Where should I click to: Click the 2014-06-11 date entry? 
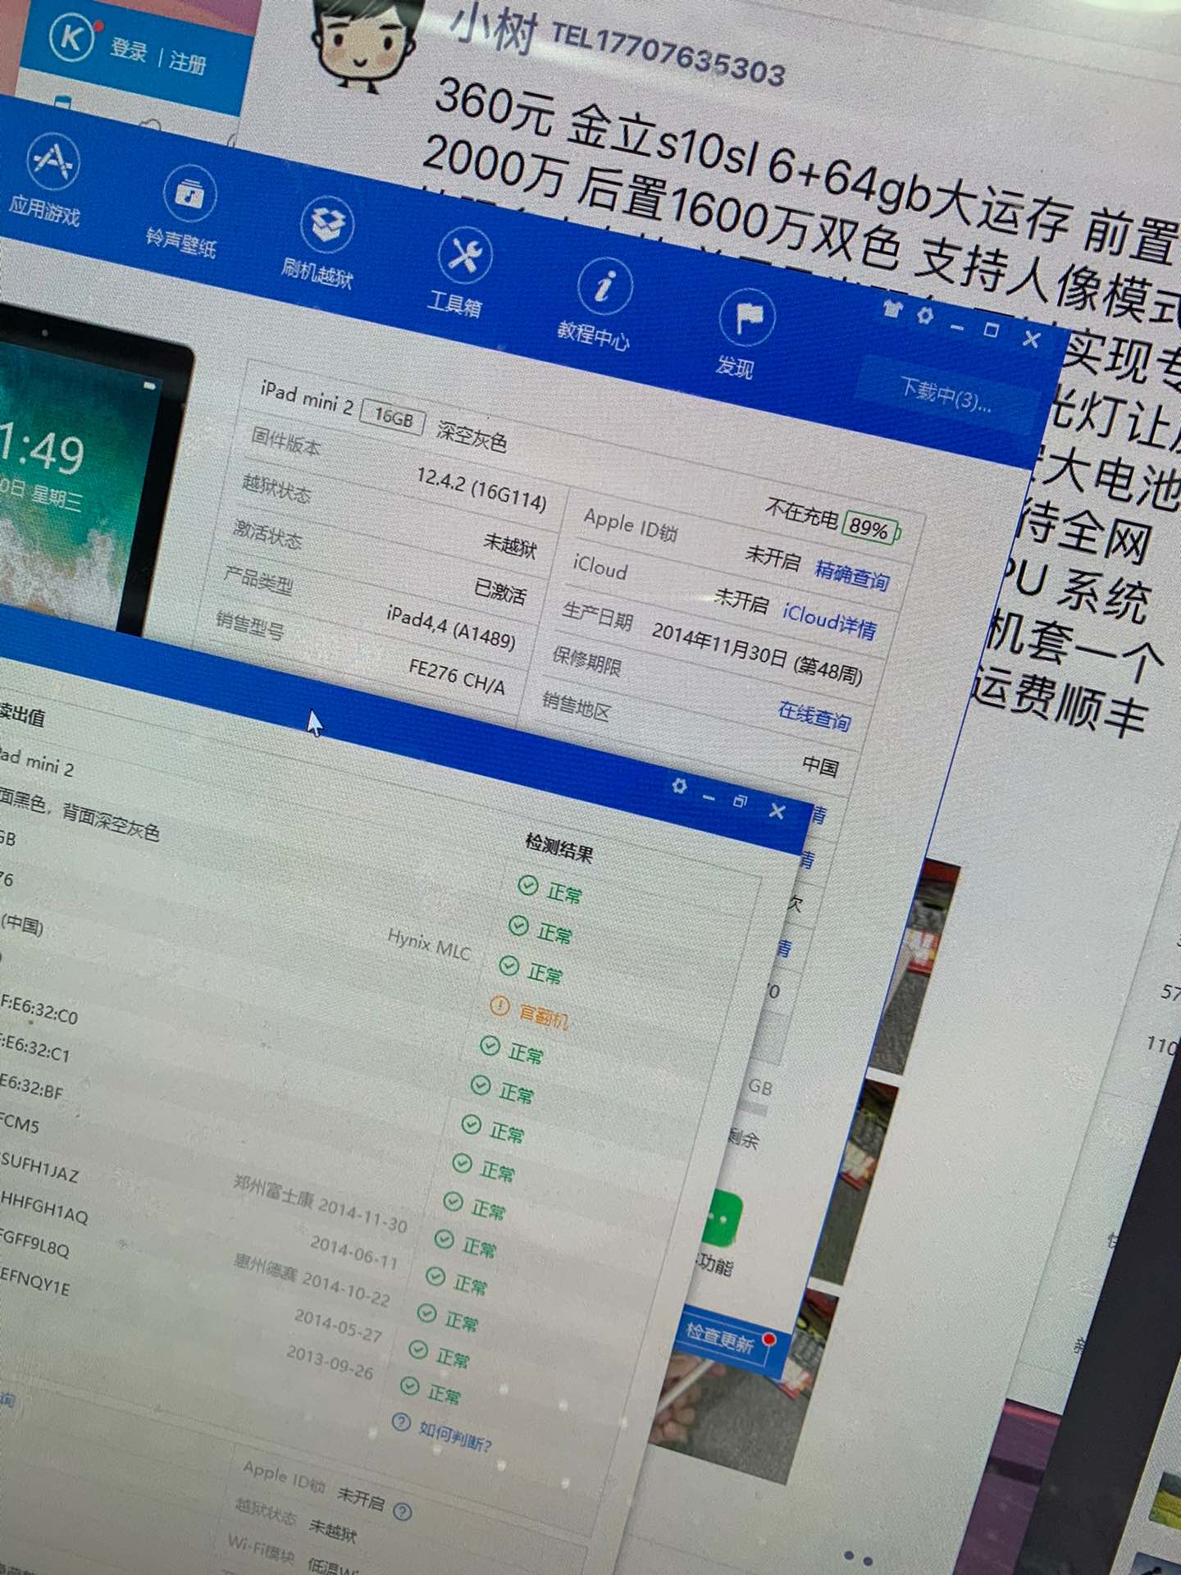click(354, 1254)
